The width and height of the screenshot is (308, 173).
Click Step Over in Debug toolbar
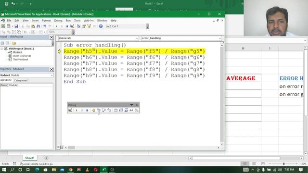pos(104,110)
